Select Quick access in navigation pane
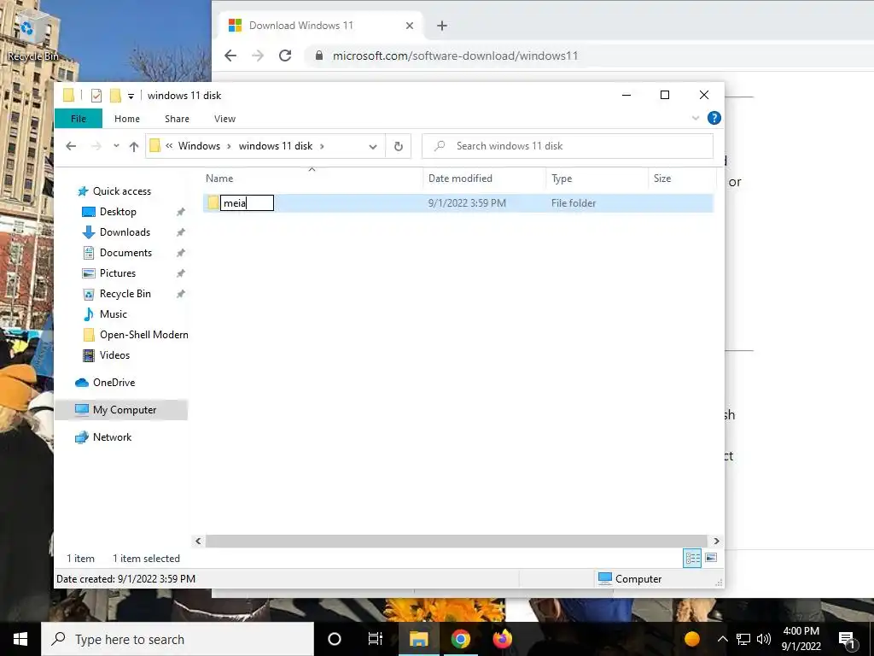 click(121, 191)
